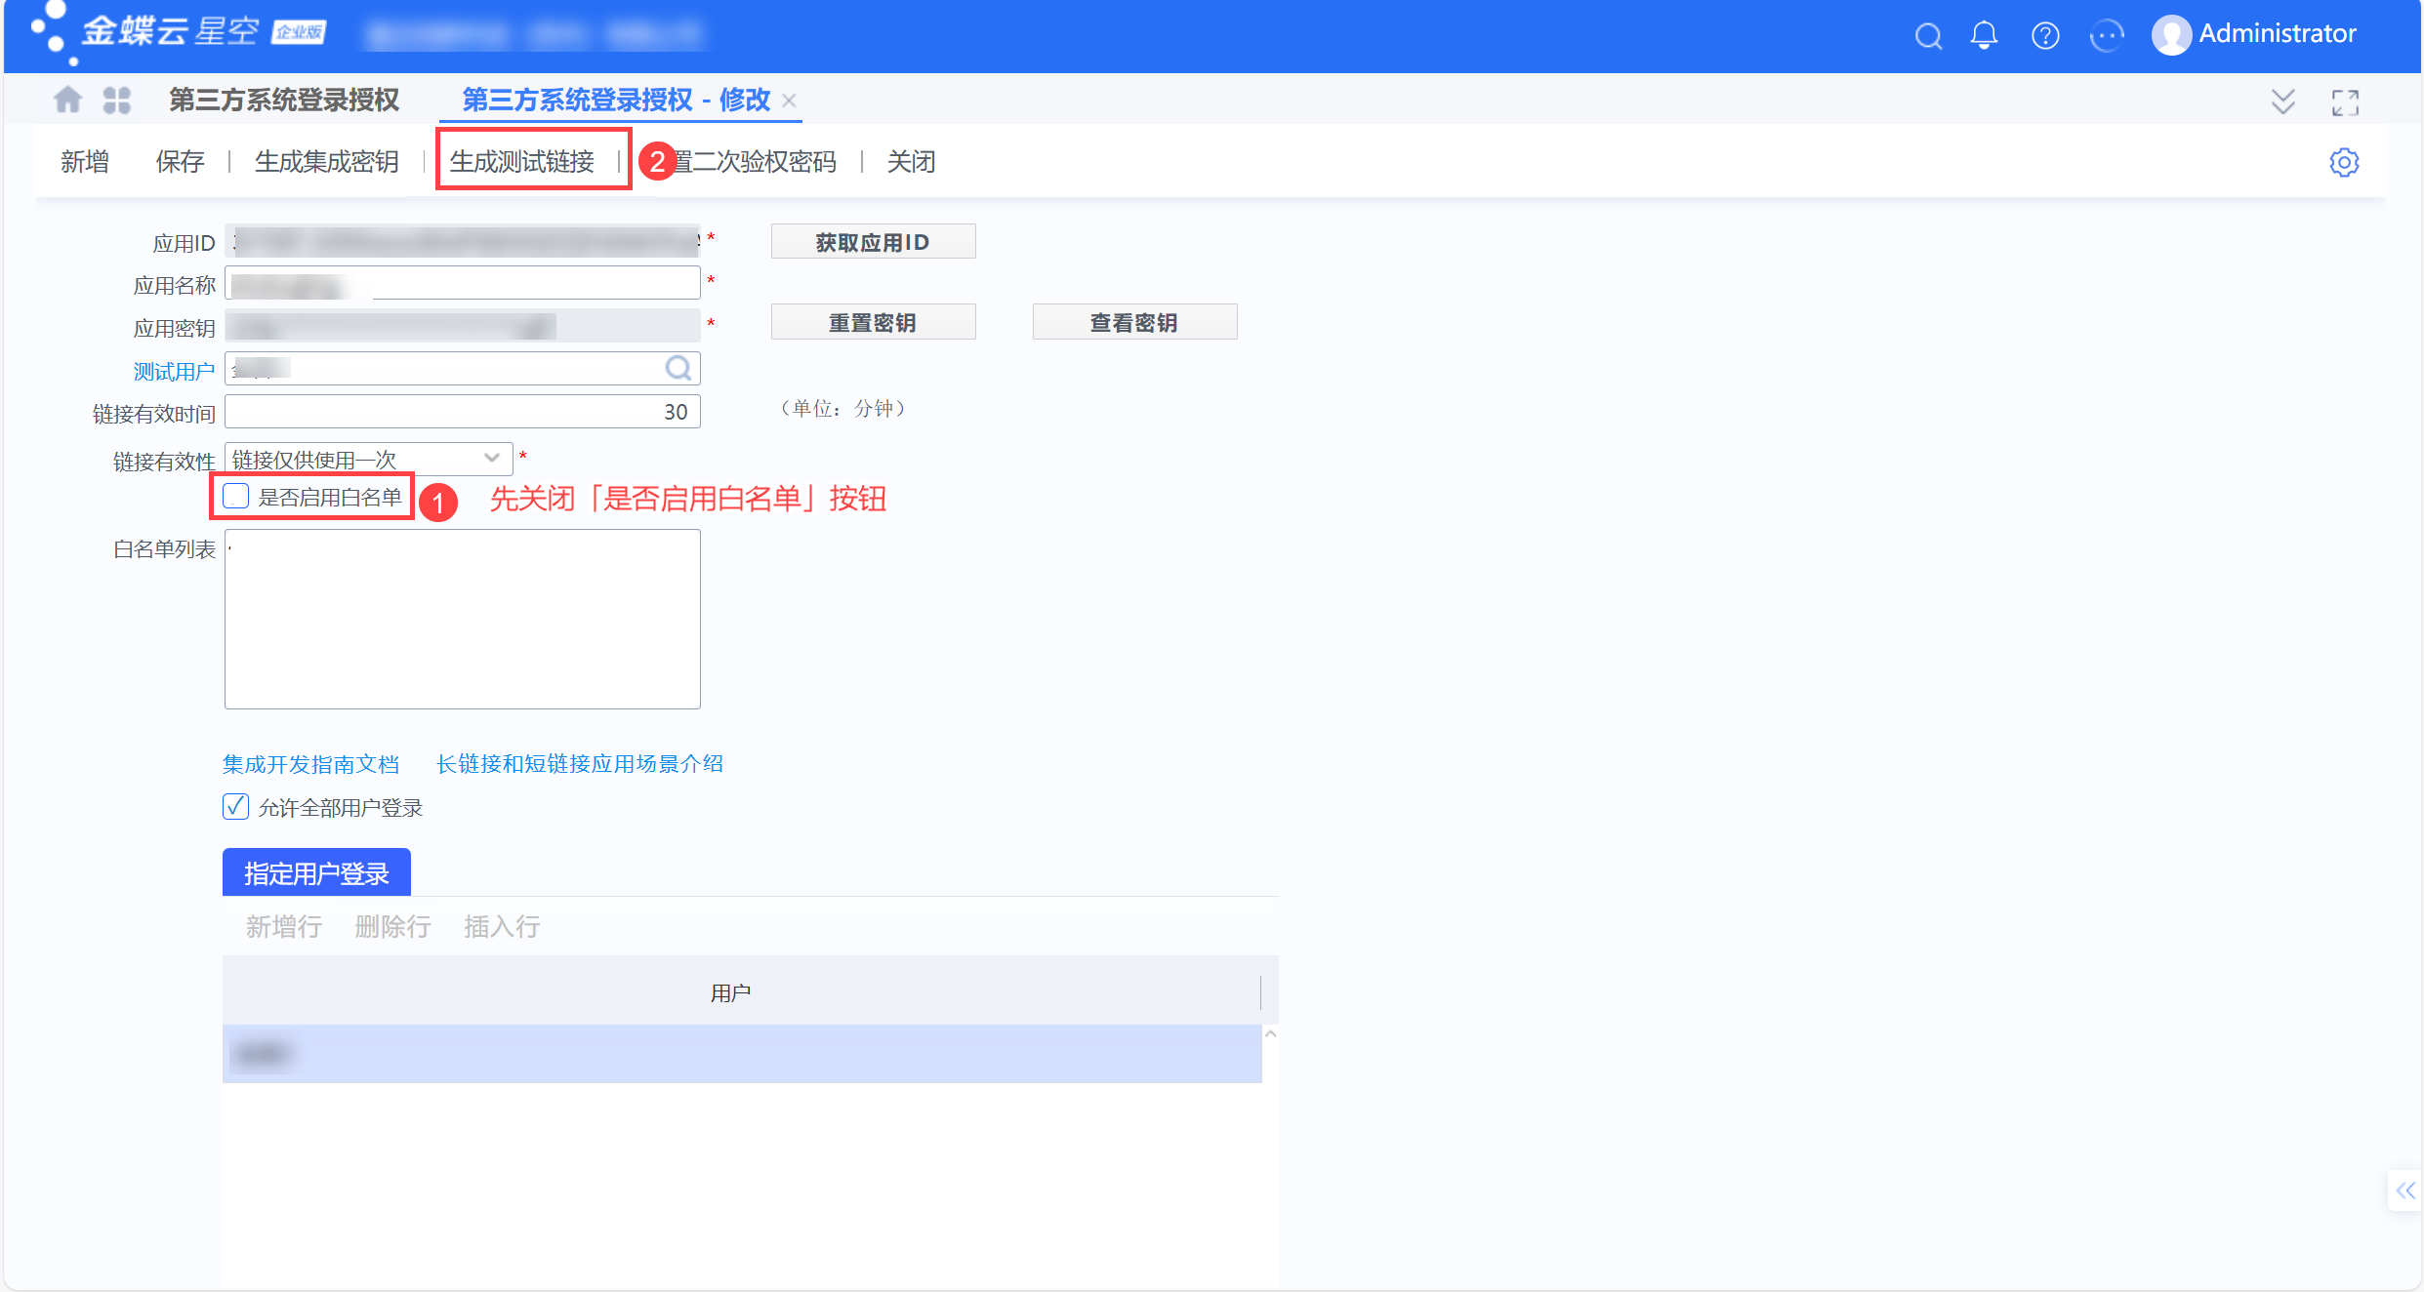2424x1292 pixels.
Task: Click the home icon
Action: tap(67, 100)
